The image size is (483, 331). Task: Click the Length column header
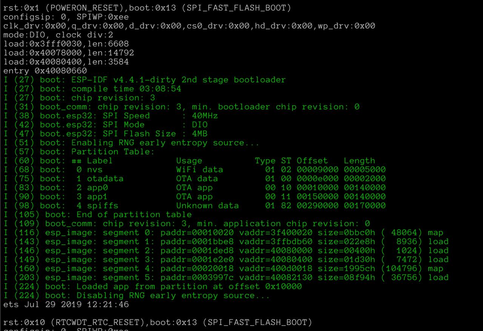[360, 161]
